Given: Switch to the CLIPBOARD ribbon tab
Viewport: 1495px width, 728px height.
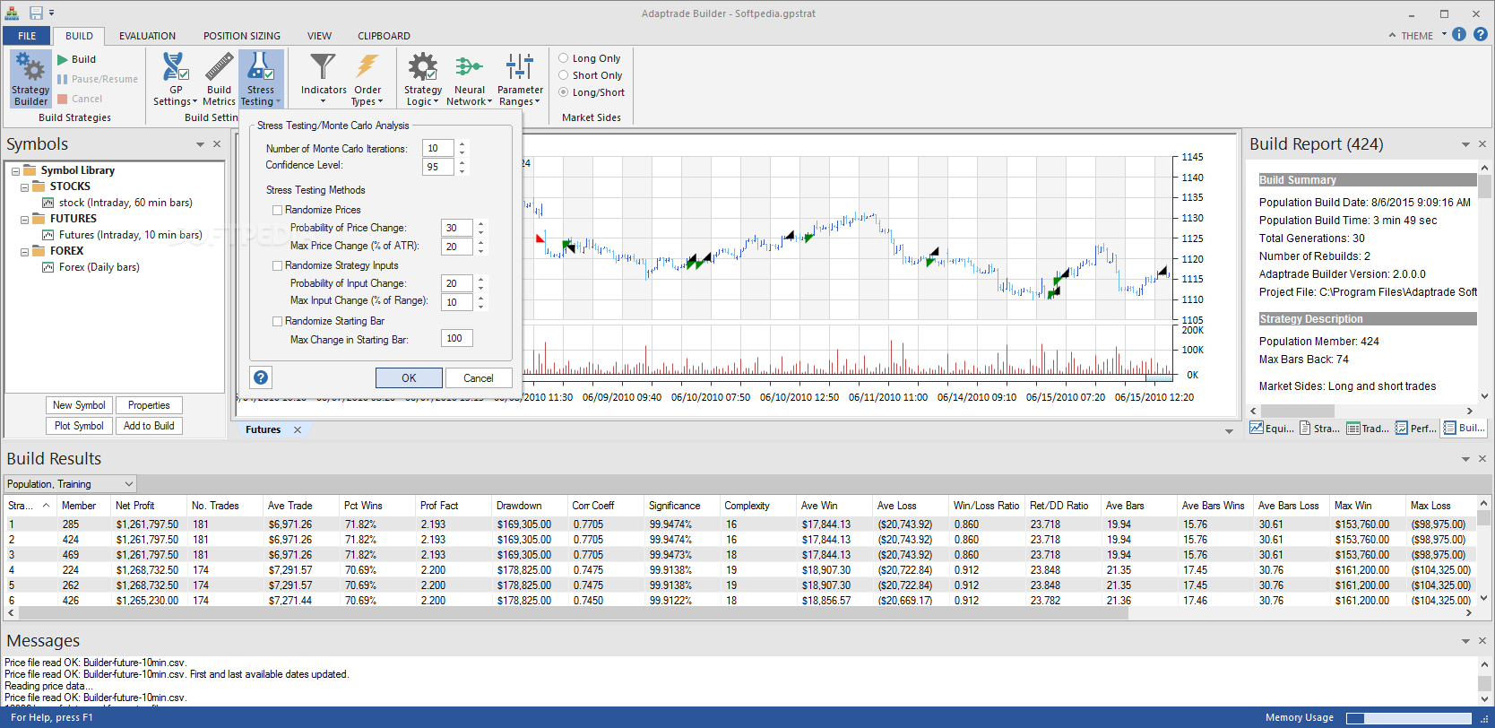Looking at the screenshot, I should pyautogui.click(x=384, y=36).
